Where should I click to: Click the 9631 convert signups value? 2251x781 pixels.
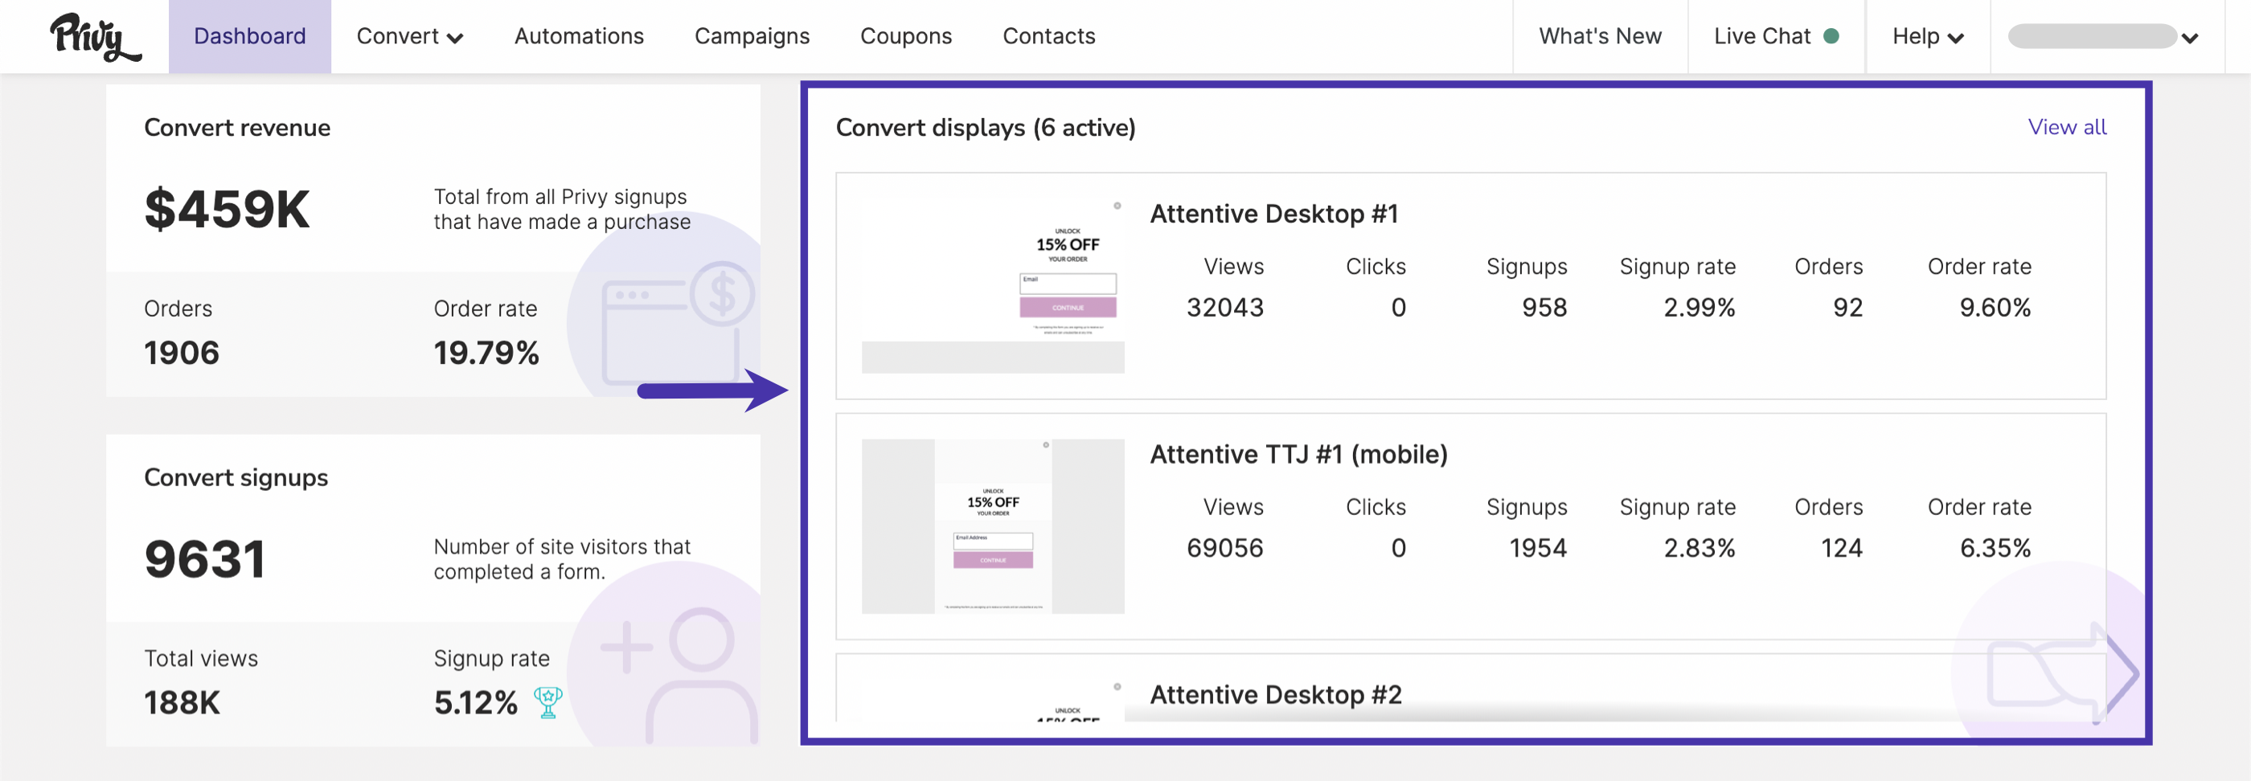tap(205, 559)
